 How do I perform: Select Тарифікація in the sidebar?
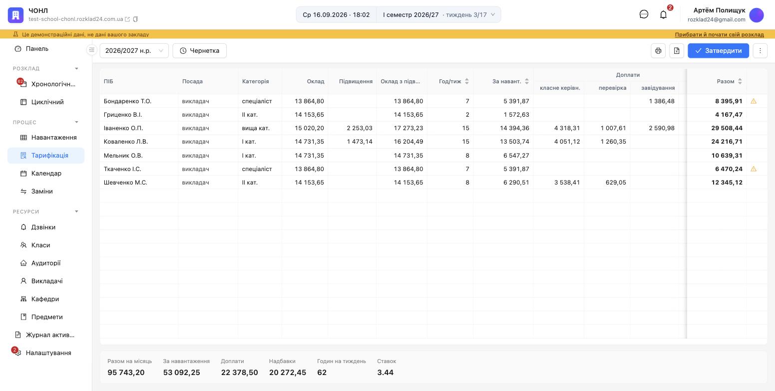coord(46,156)
